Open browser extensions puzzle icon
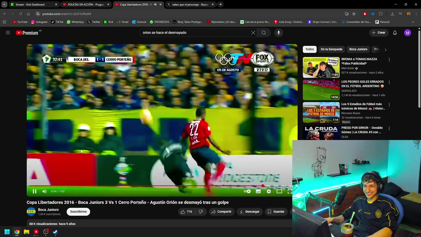421x237 pixels. pyautogui.click(x=381, y=14)
